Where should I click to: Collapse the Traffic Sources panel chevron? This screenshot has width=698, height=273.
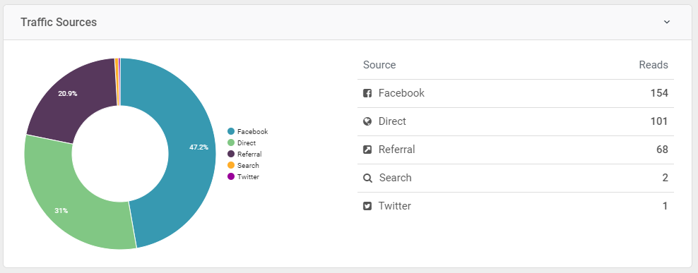click(x=667, y=22)
